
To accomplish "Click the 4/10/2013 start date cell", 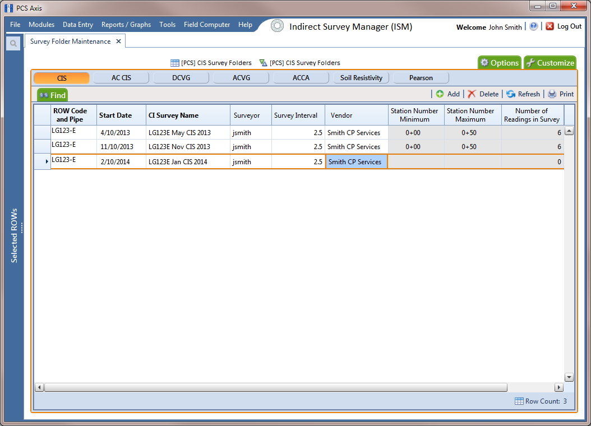I will [121, 133].
